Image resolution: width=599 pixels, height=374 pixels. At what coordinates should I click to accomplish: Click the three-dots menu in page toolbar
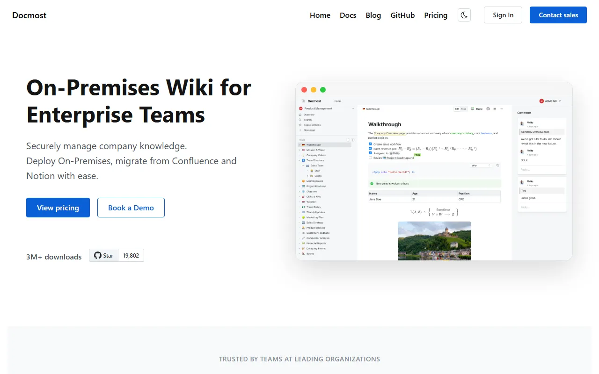point(501,109)
